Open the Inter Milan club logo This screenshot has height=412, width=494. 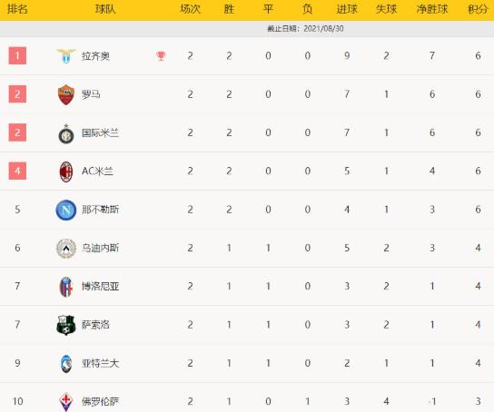66,133
